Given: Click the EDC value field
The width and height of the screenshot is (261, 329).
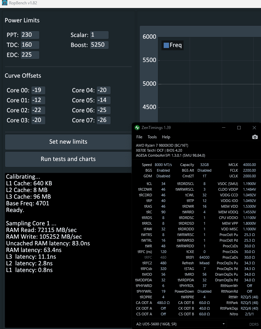Looking at the screenshot, I should click(30, 55).
